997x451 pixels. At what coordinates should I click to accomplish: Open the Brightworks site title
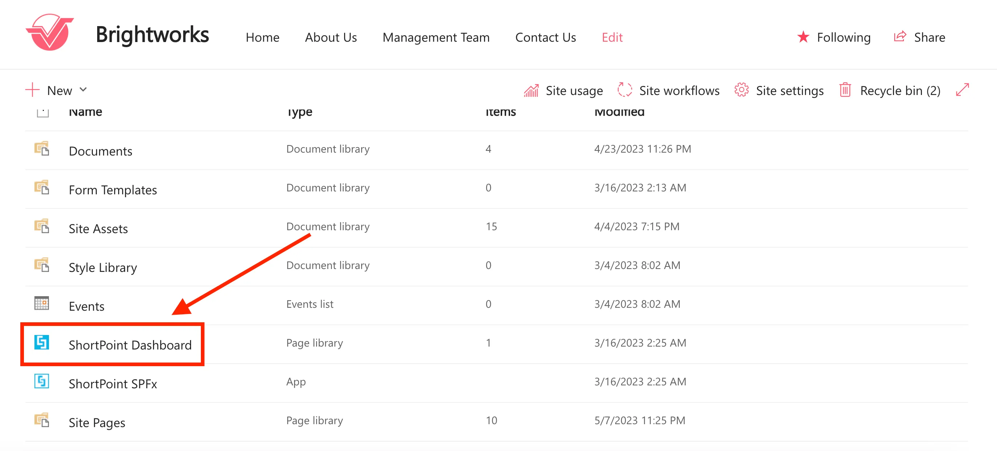point(152,35)
